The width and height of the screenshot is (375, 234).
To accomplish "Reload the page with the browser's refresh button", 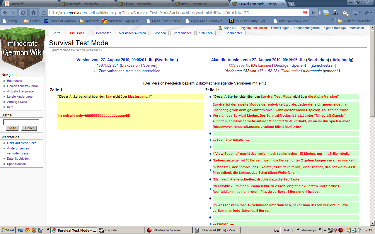I will (23, 13).
